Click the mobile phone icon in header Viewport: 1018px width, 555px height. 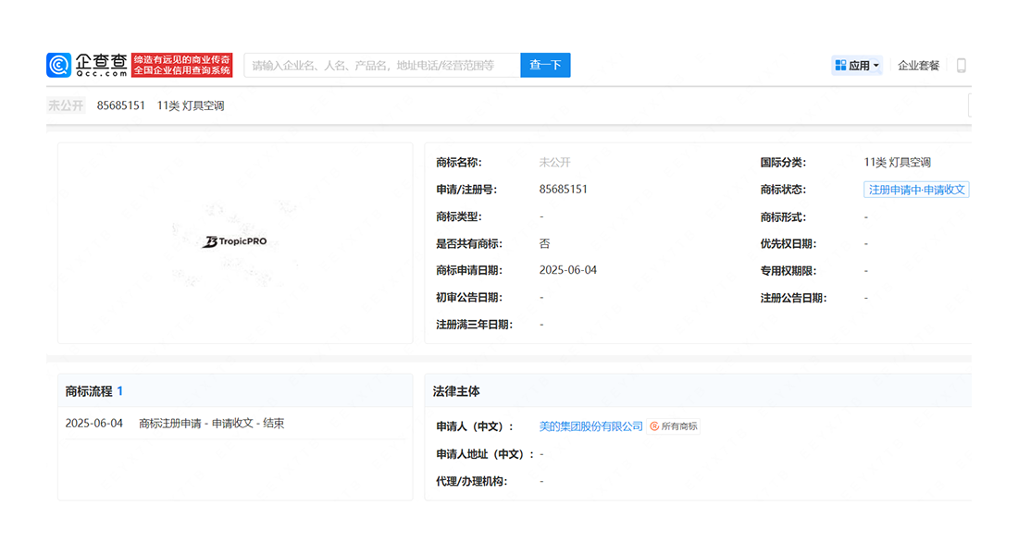click(x=962, y=66)
